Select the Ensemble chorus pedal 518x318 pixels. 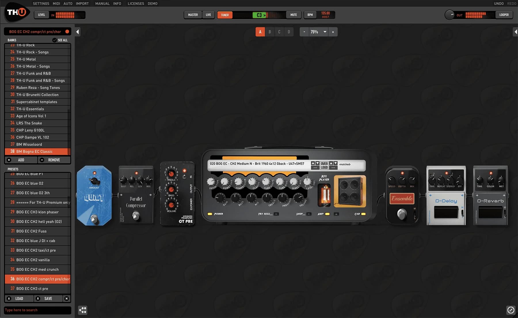(x=402, y=198)
